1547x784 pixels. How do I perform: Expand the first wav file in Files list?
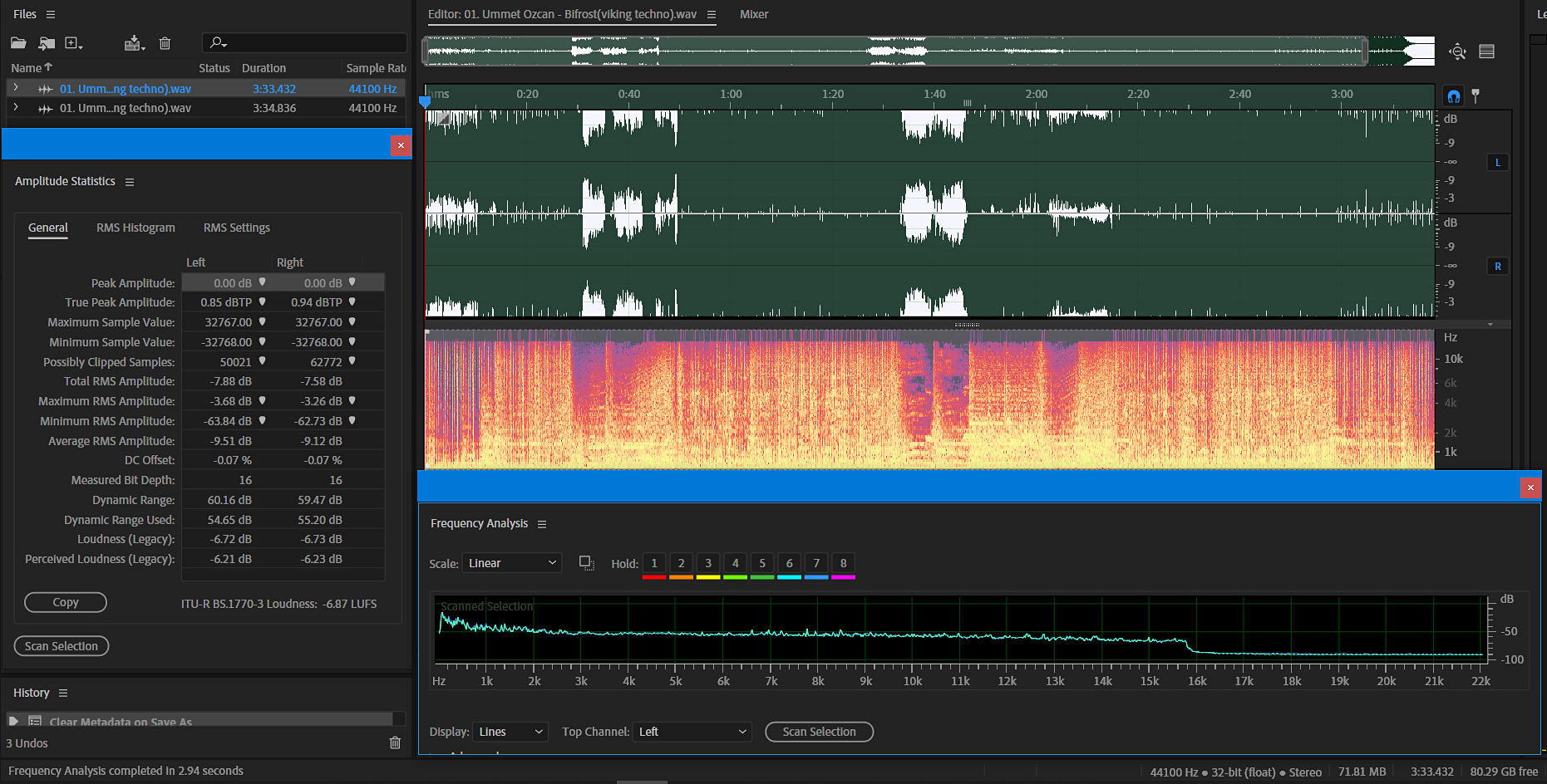tap(16, 88)
